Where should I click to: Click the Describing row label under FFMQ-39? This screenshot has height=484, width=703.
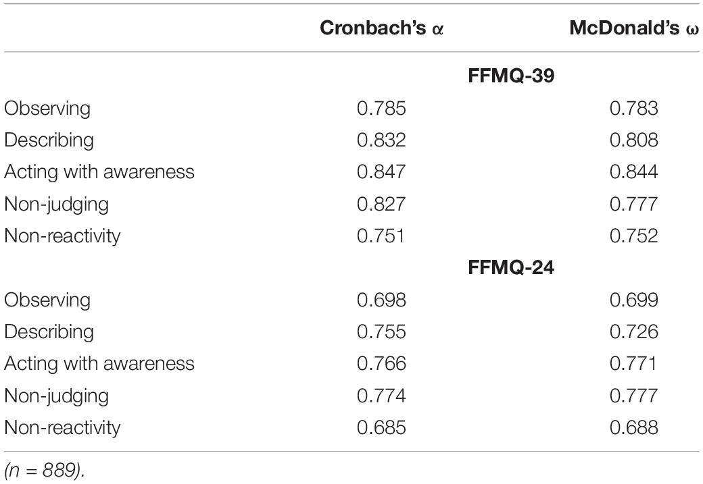click(49, 140)
